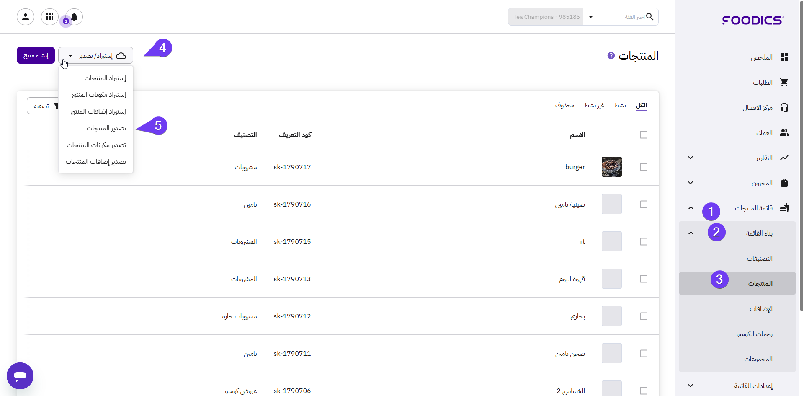Image resolution: width=804 pixels, height=396 pixels.
Task: Open the notifications bell icon
Action: 74,17
